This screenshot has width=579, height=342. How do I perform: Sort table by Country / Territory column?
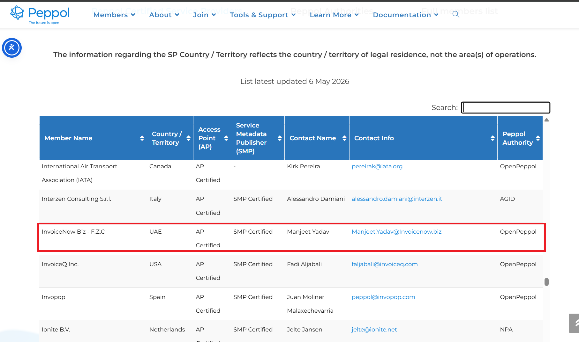click(x=170, y=138)
